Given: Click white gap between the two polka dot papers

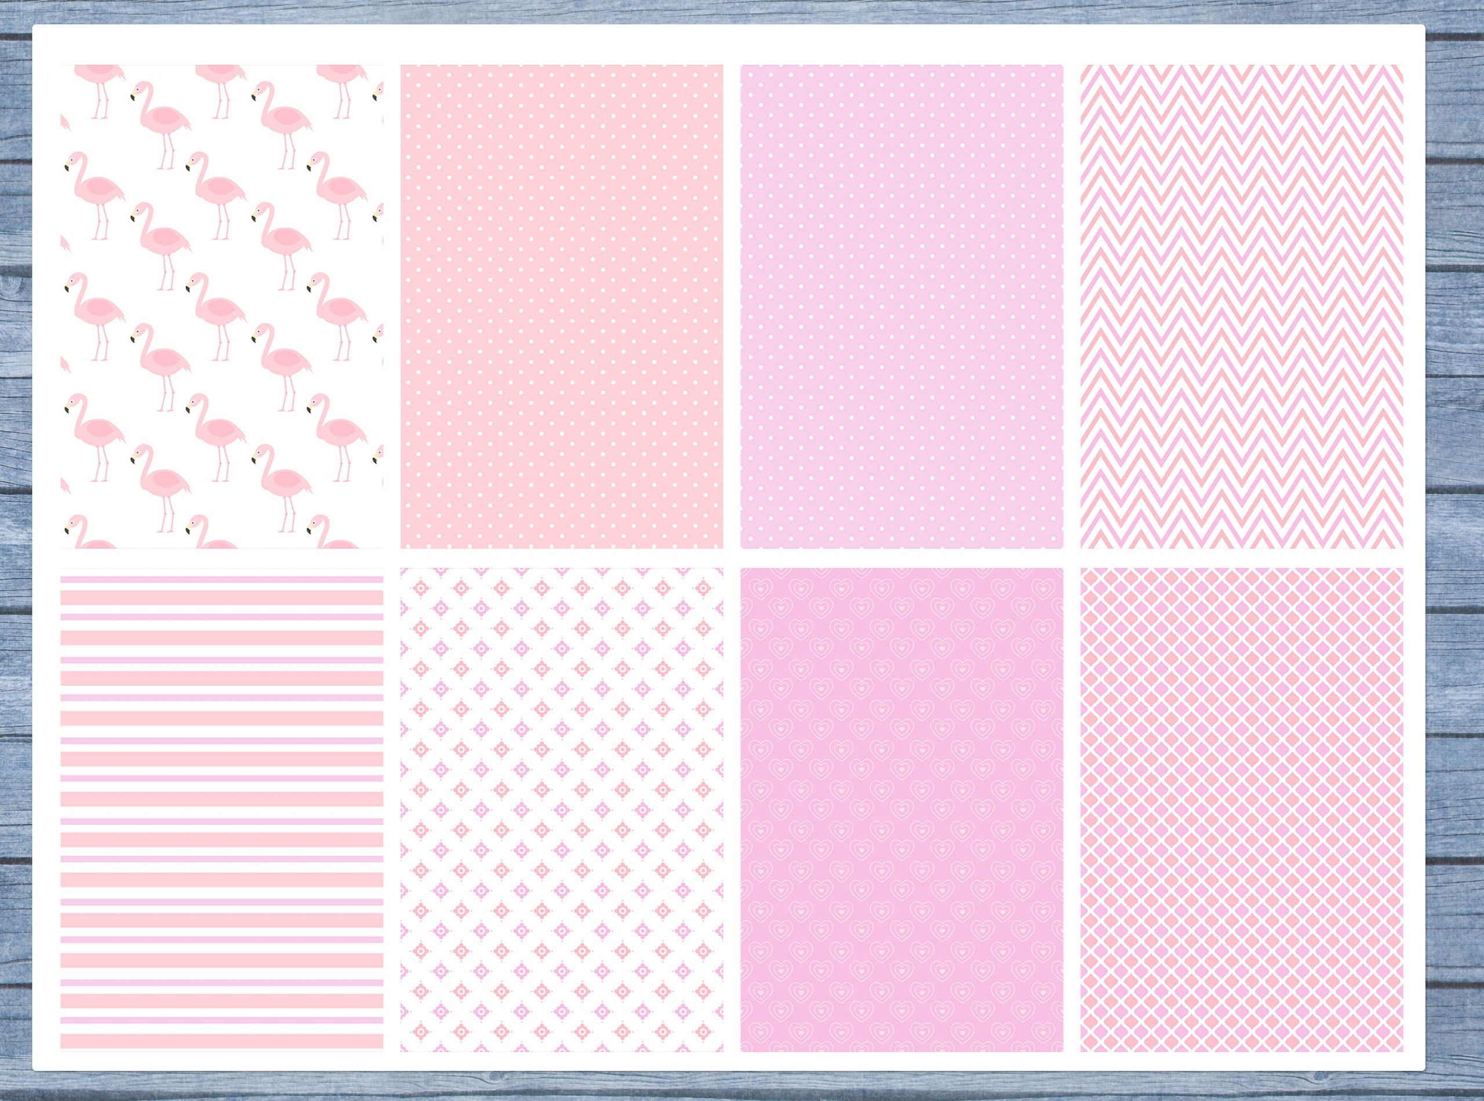Looking at the screenshot, I should tap(732, 306).
